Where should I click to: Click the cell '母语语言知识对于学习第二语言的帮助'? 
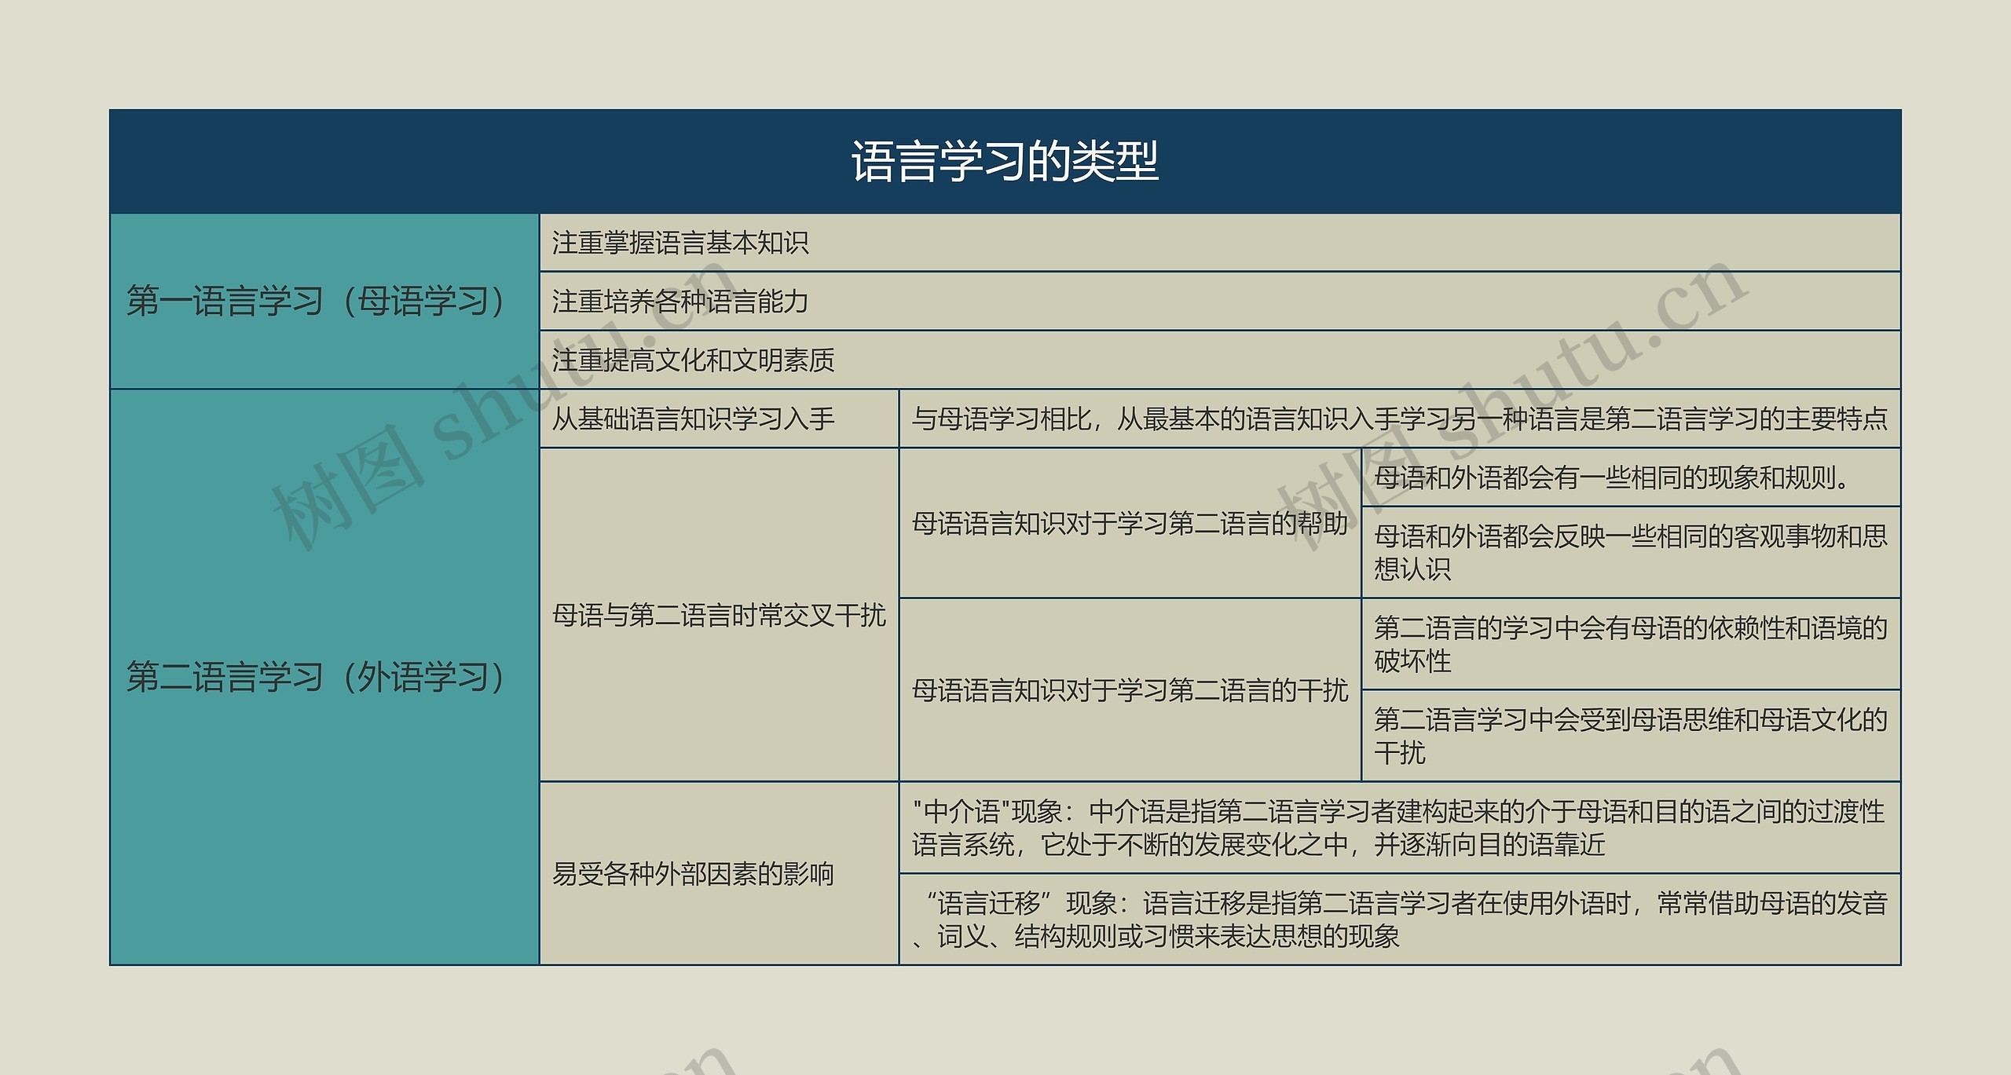point(1130,523)
